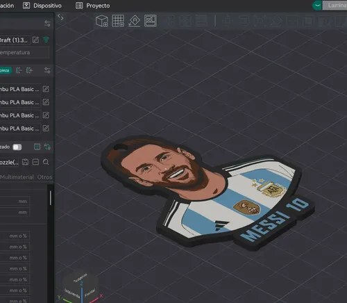
Task: Open the Proyecto tab
Action: [x=93, y=6]
